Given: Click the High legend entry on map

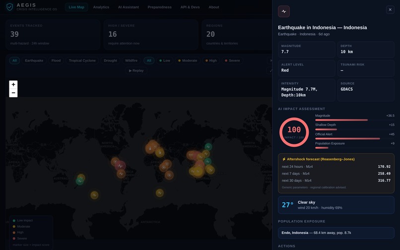Looking at the screenshot, I should coord(18,233).
